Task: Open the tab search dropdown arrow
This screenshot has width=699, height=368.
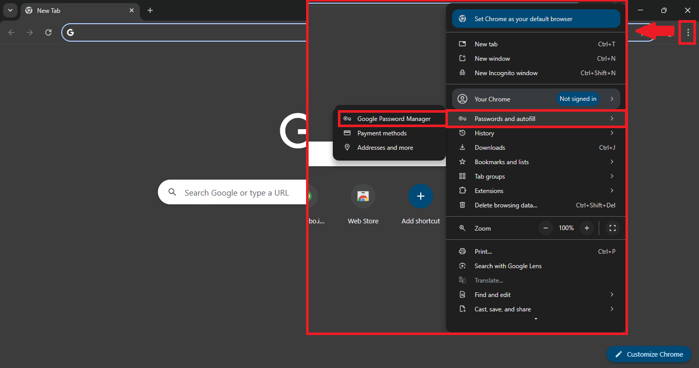Action: point(10,10)
